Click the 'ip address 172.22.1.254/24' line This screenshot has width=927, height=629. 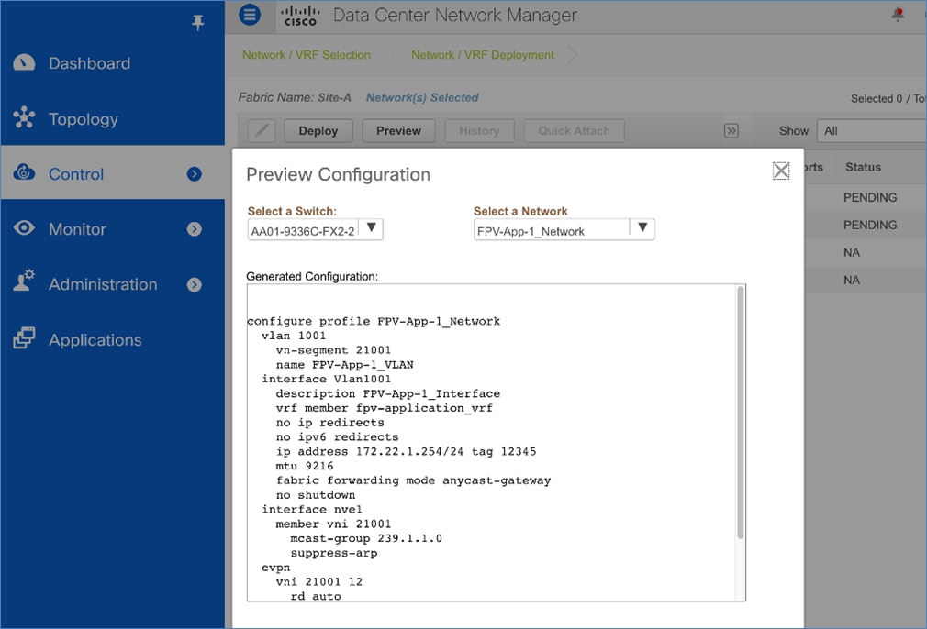click(x=406, y=451)
